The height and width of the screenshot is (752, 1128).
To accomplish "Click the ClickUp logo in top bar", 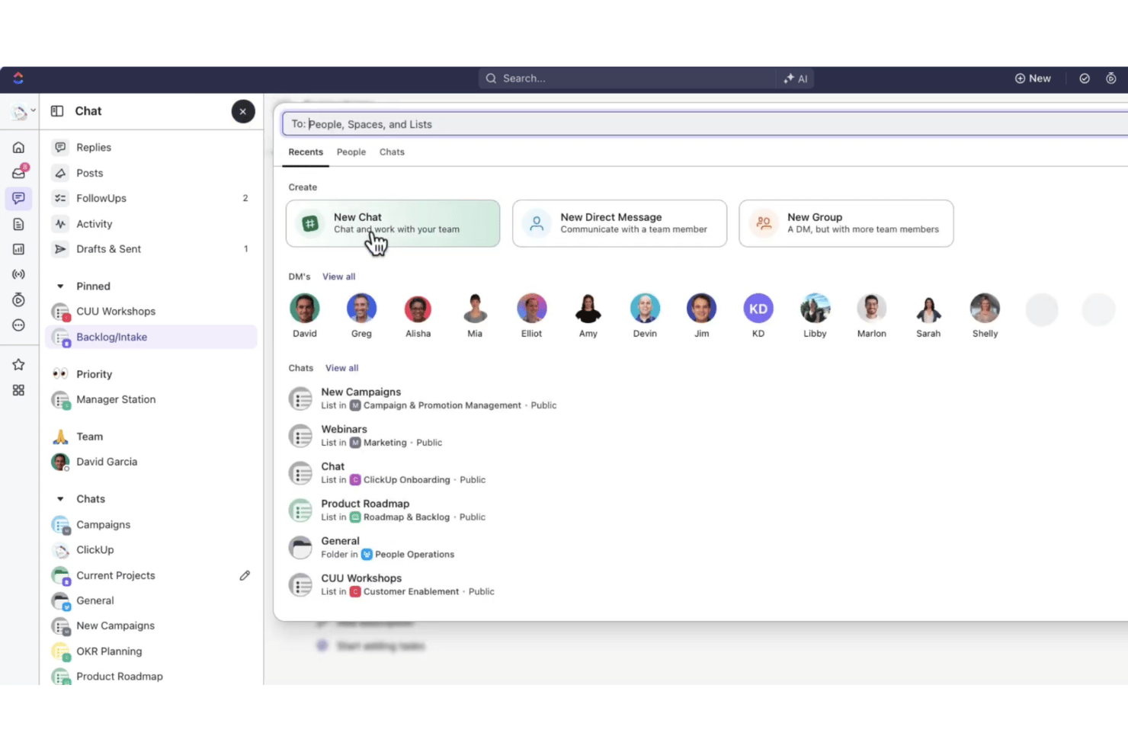I will pyautogui.click(x=18, y=78).
